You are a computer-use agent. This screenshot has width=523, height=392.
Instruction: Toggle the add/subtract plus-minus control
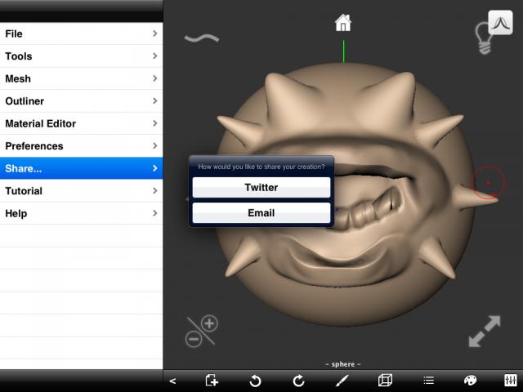[201, 331]
